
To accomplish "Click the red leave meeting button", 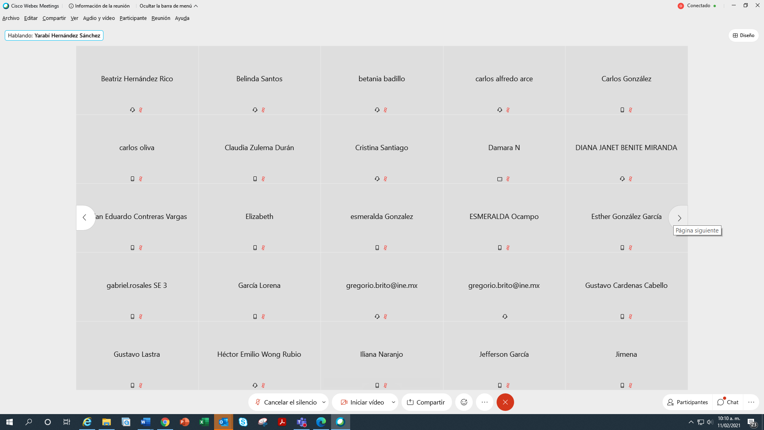I will [x=505, y=403].
